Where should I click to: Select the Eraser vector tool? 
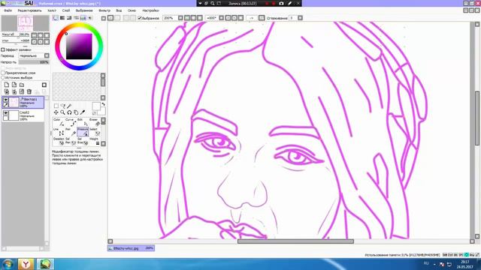[95, 123]
